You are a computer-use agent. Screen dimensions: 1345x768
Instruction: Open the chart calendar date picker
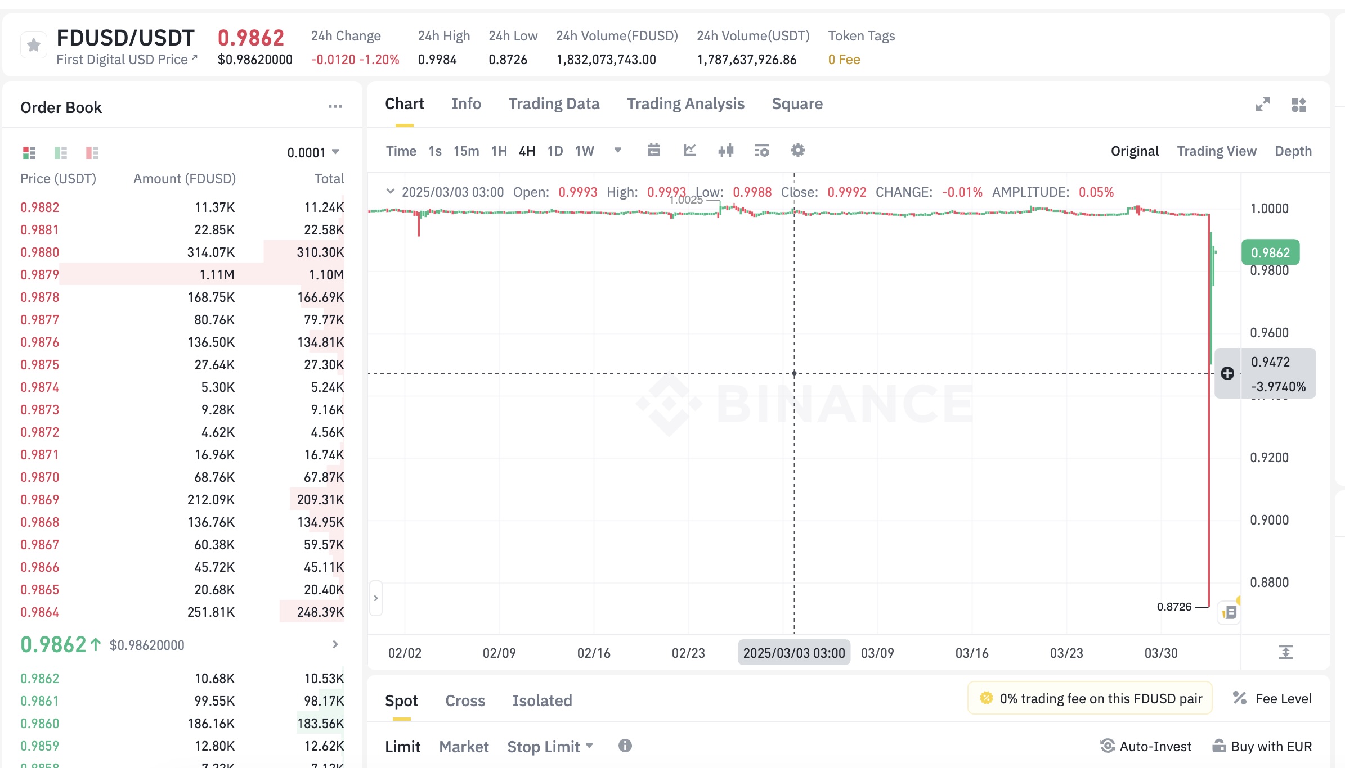point(654,151)
